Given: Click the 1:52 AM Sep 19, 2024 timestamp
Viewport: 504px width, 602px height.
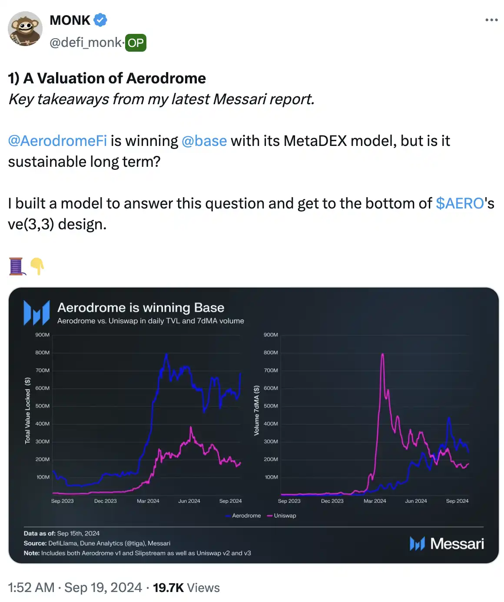Looking at the screenshot, I should pyautogui.click(x=75, y=588).
